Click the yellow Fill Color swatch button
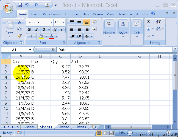 41,36
